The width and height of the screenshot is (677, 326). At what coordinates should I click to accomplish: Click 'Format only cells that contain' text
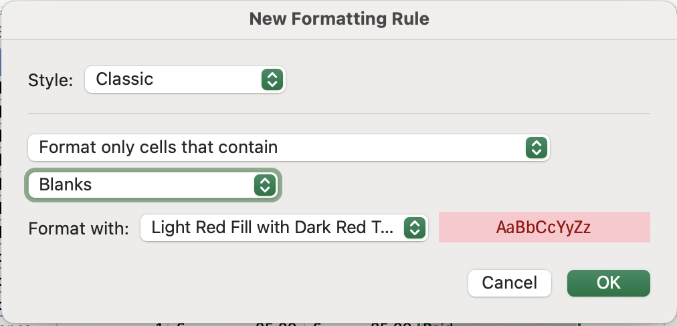(158, 147)
